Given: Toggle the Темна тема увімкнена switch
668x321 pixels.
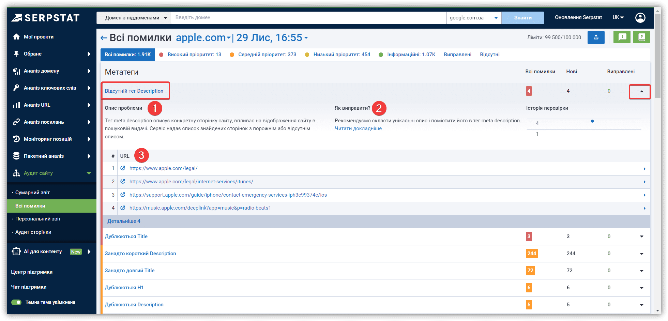Looking at the screenshot, I should (x=16, y=302).
